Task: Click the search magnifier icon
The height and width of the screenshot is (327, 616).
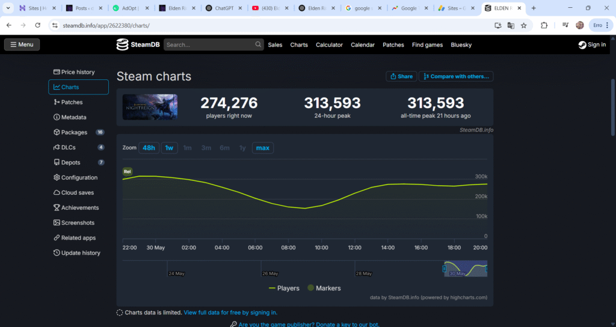Action: [x=258, y=44]
